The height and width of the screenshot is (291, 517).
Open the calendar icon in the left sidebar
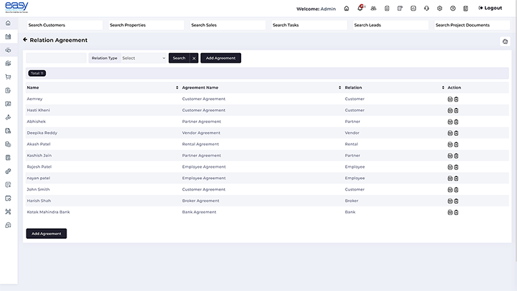tap(8, 199)
